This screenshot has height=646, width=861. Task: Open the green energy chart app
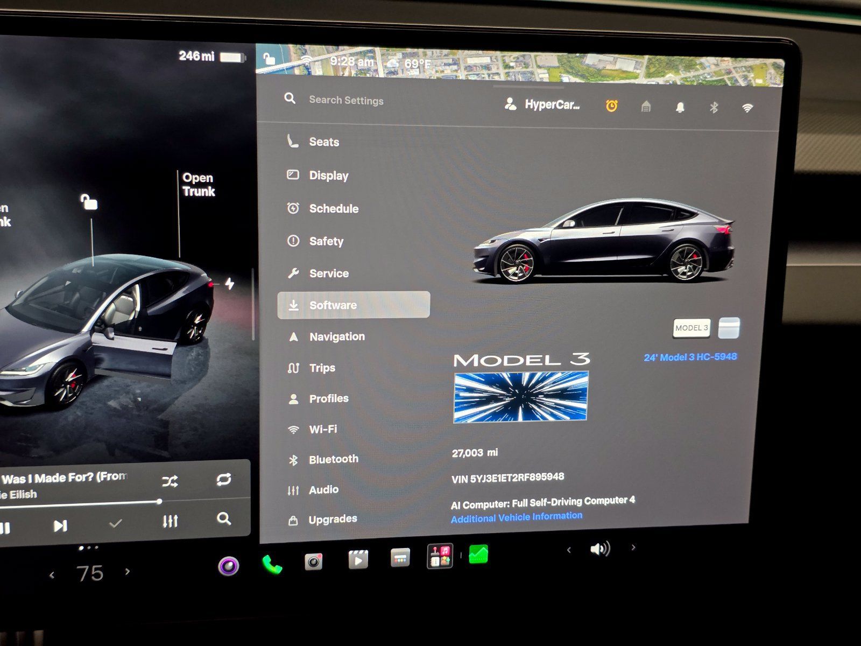[478, 554]
